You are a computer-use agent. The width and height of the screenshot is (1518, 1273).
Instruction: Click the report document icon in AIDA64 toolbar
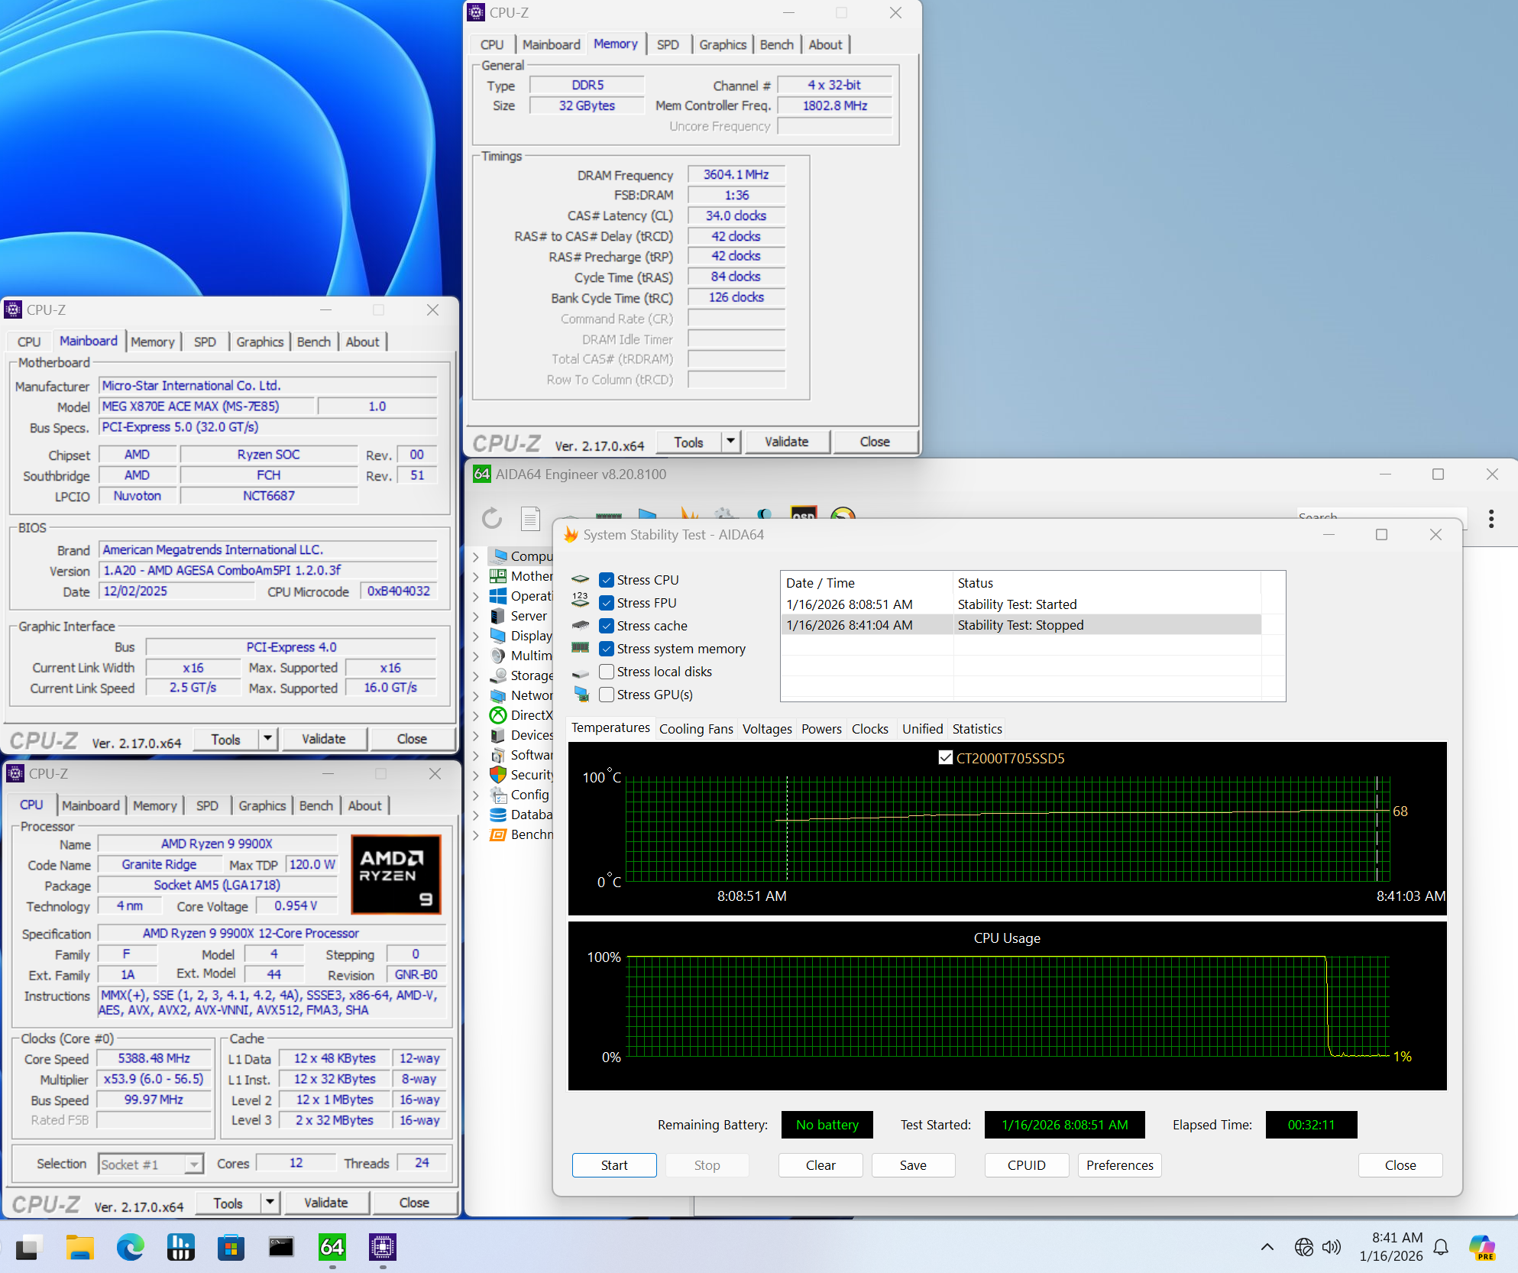point(530,518)
